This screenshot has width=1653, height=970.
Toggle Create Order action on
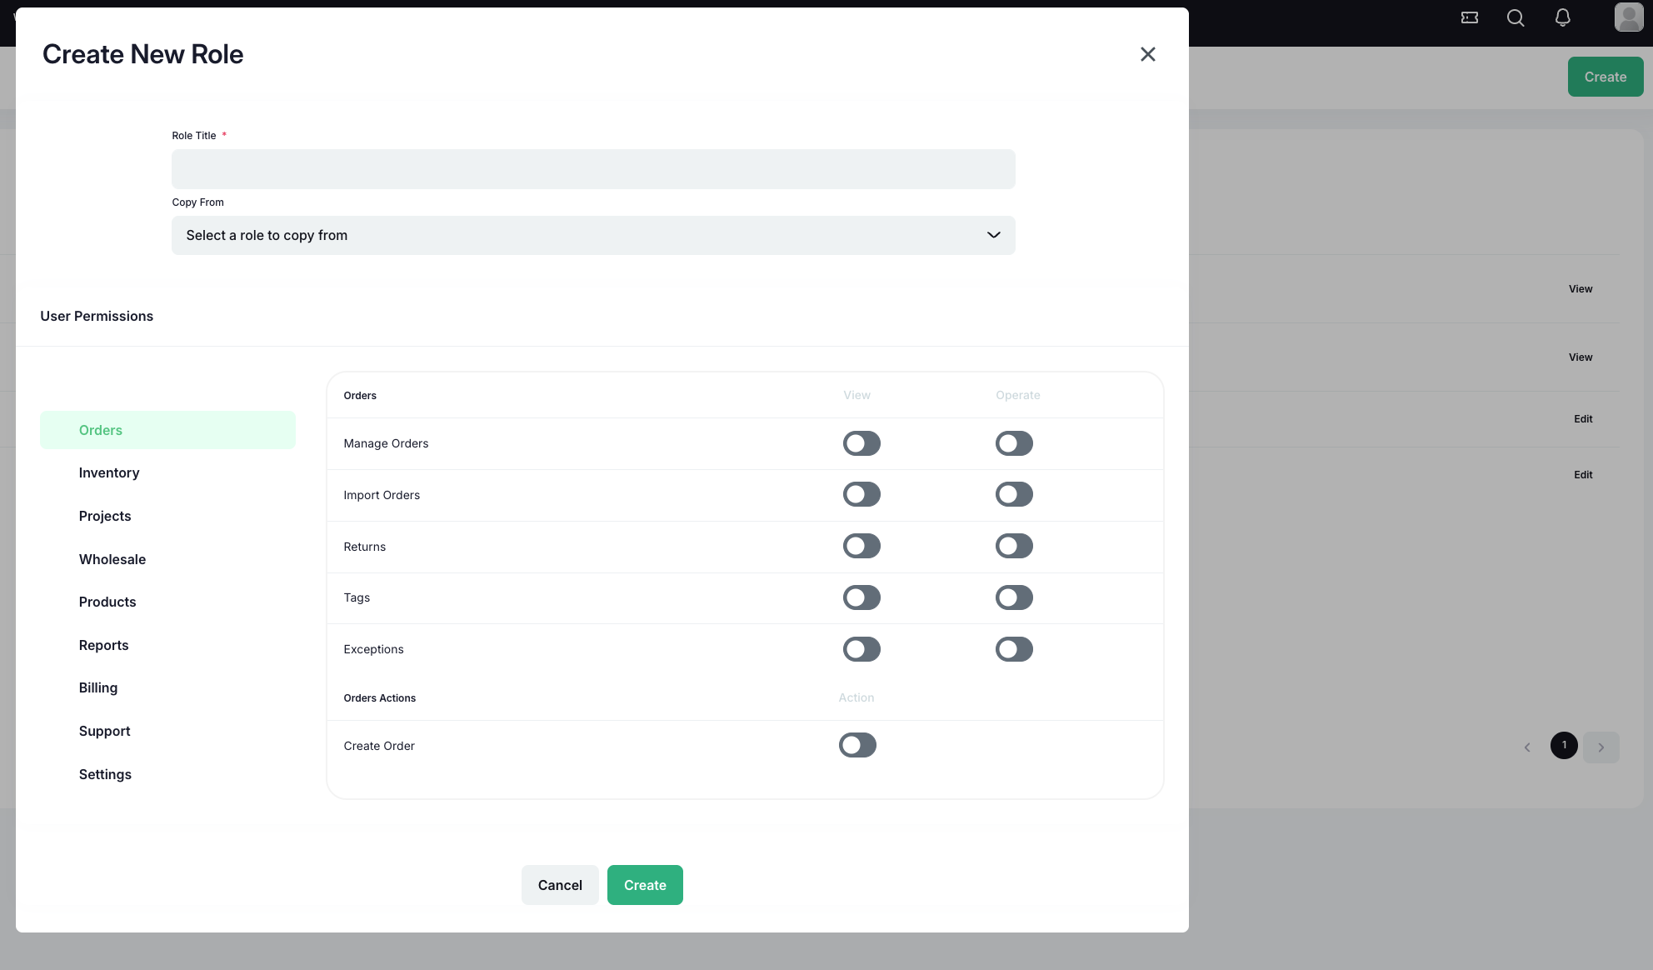(857, 745)
